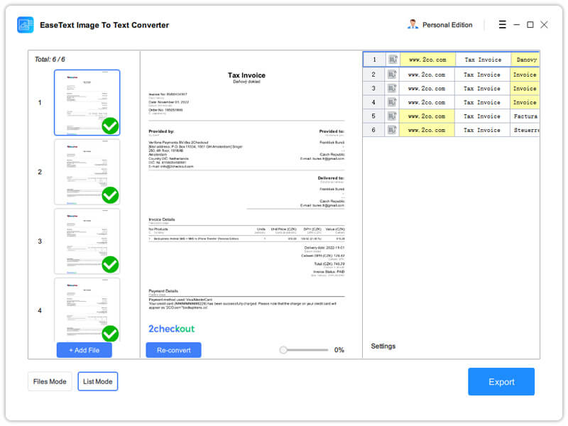The width and height of the screenshot is (568, 426).
Task: Select invoice thumbnail 3
Action: [87, 241]
